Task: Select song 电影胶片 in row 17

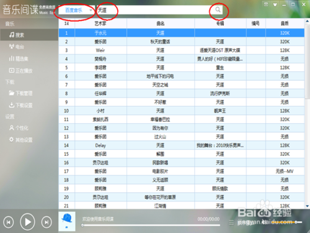Action: [x=161, y=171]
